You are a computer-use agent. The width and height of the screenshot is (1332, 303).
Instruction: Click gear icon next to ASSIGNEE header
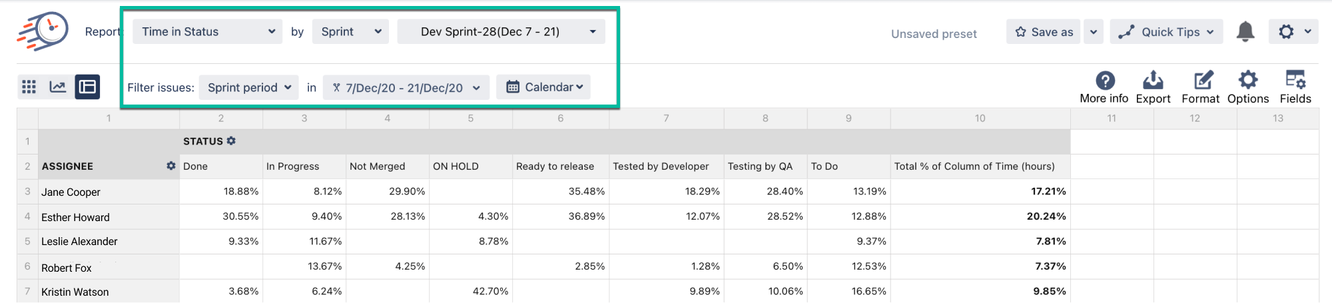[170, 166]
